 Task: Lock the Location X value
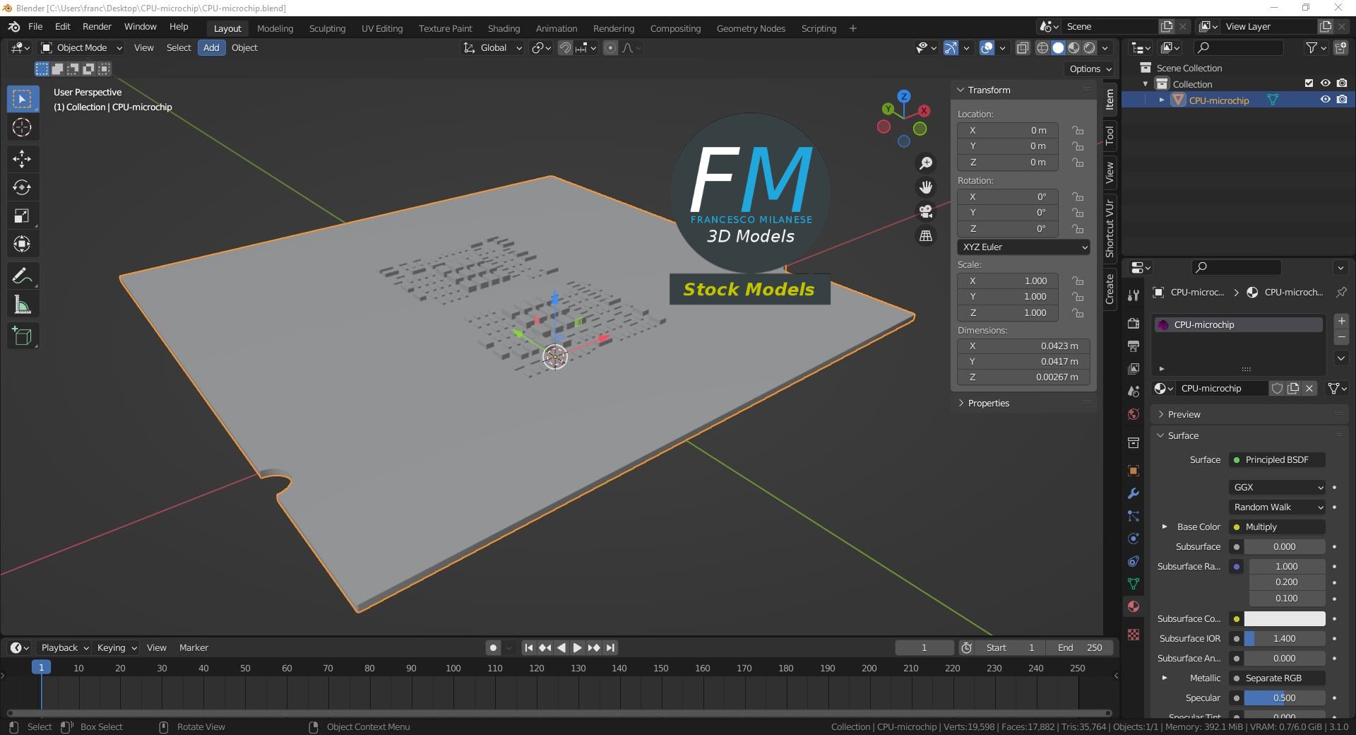point(1078,130)
